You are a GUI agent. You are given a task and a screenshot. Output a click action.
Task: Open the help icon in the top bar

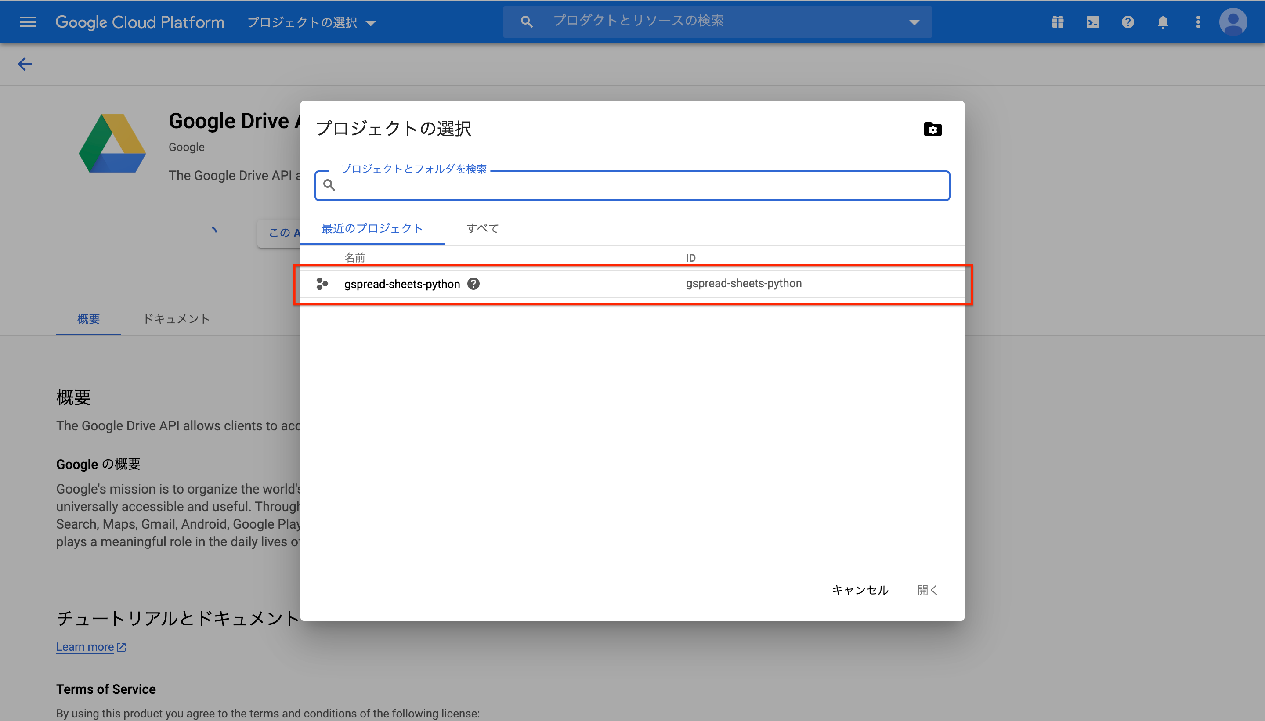tap(1128, 21)
